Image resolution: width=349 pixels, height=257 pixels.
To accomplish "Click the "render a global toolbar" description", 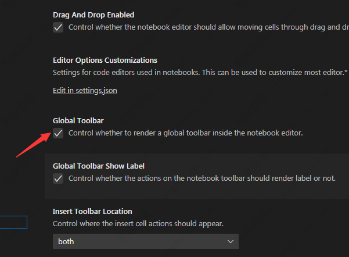I will pyautogui.click(x=185, y=133).
